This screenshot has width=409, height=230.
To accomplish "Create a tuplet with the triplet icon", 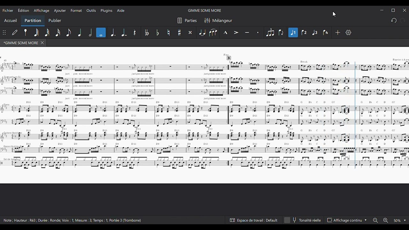I will click(x=270, y=33).
